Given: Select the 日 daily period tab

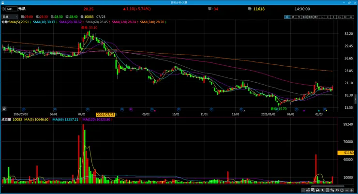Looking at the screenshot, I should point(287,17).
